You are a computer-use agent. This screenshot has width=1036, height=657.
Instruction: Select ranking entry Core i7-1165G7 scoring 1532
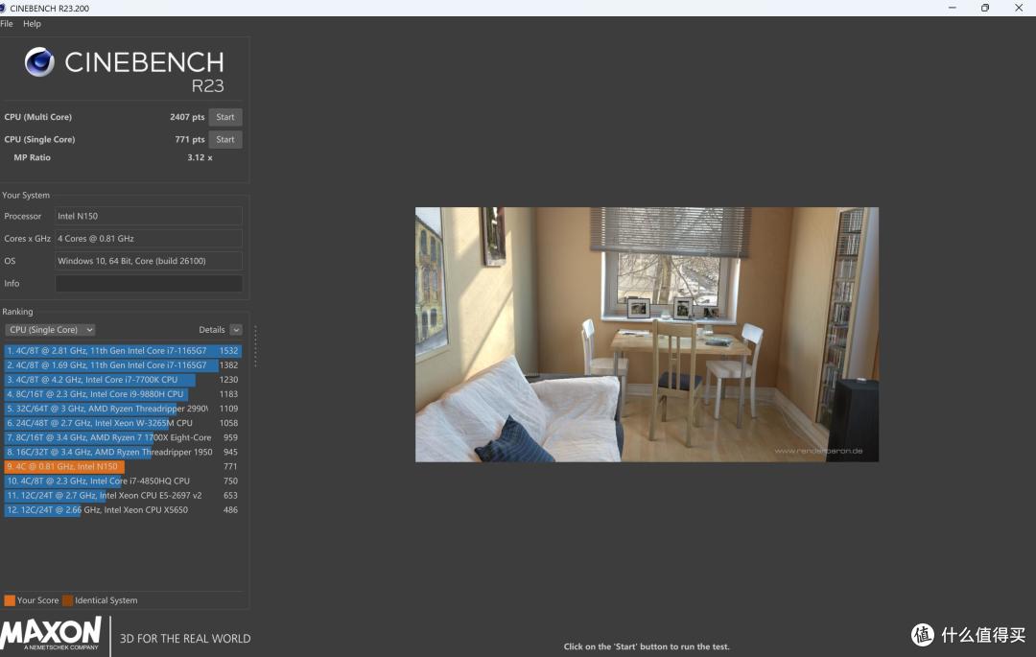[x=123, y=351]
